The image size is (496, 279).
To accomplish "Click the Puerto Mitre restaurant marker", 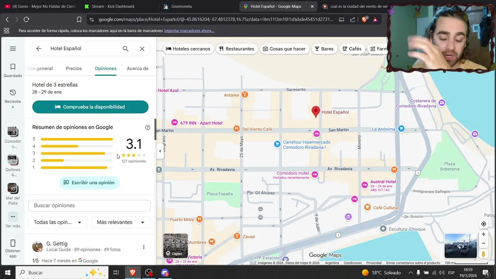I will tap(200, 219).
